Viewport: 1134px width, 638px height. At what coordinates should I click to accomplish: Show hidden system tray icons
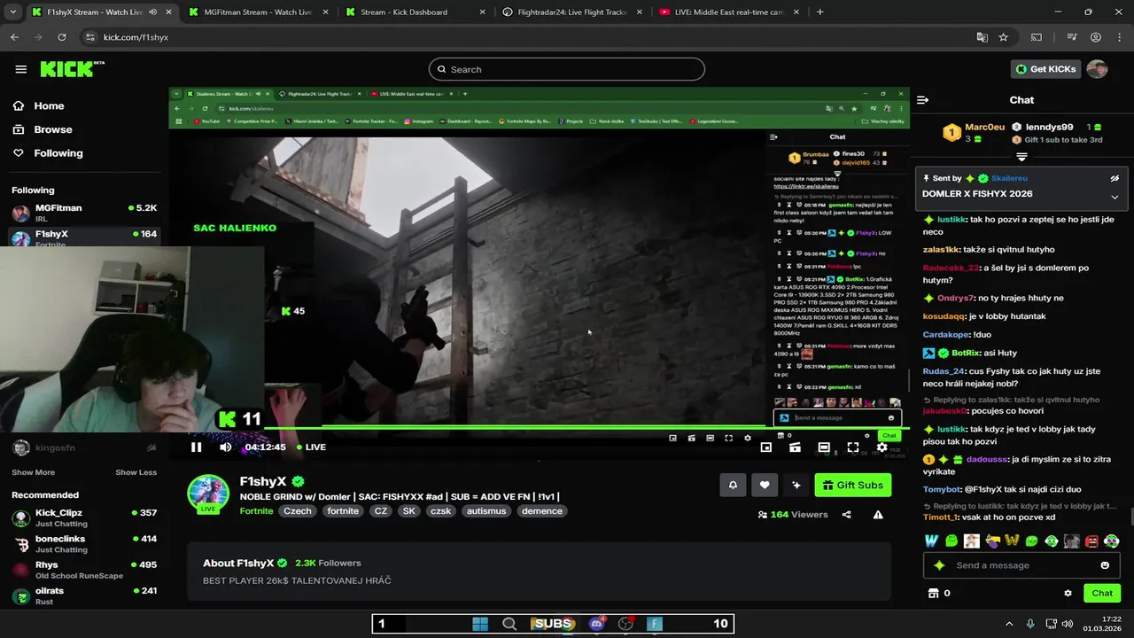1009,624
